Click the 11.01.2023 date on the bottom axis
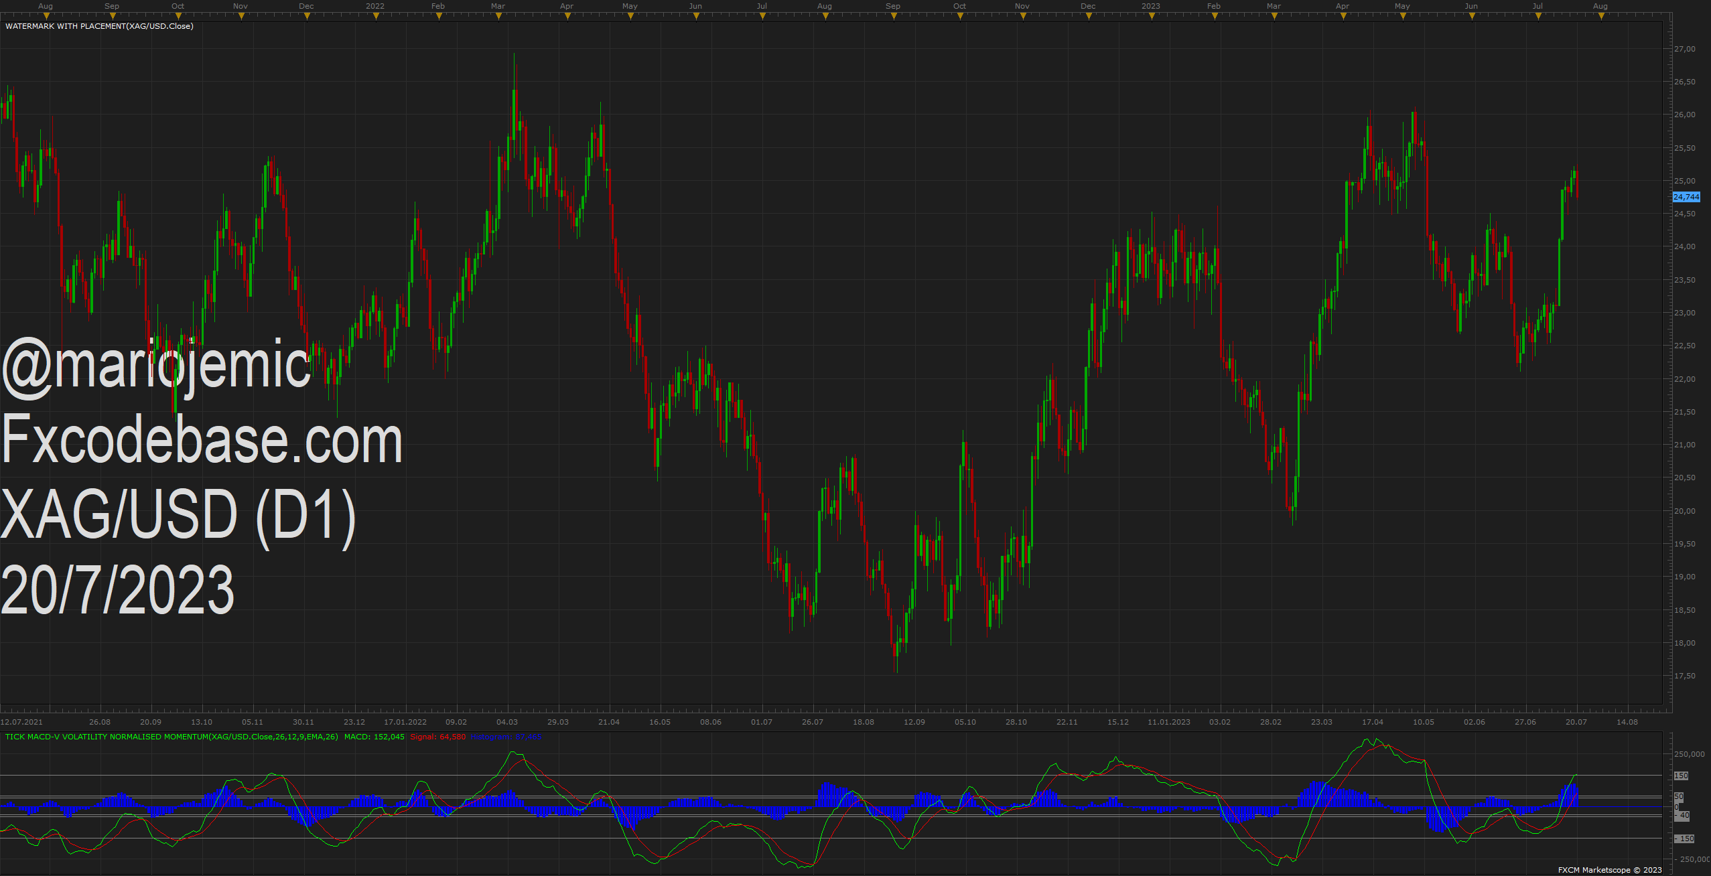The image size is (1711, 876). [1169, 722]
